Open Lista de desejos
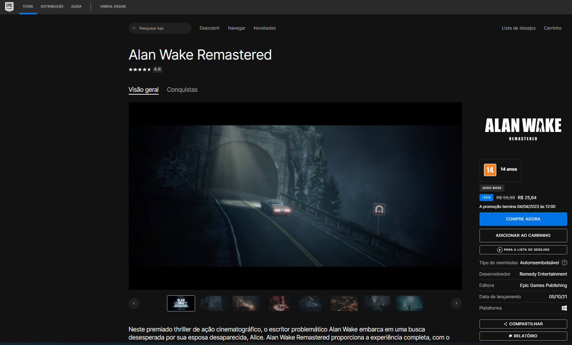572x345 pixels. click(x=519, y=28)
